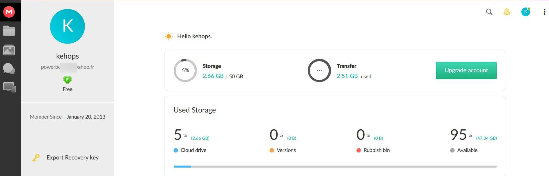
Task: Open the Chat bubbles sidebar icon
Action: [x=9, y=69]
